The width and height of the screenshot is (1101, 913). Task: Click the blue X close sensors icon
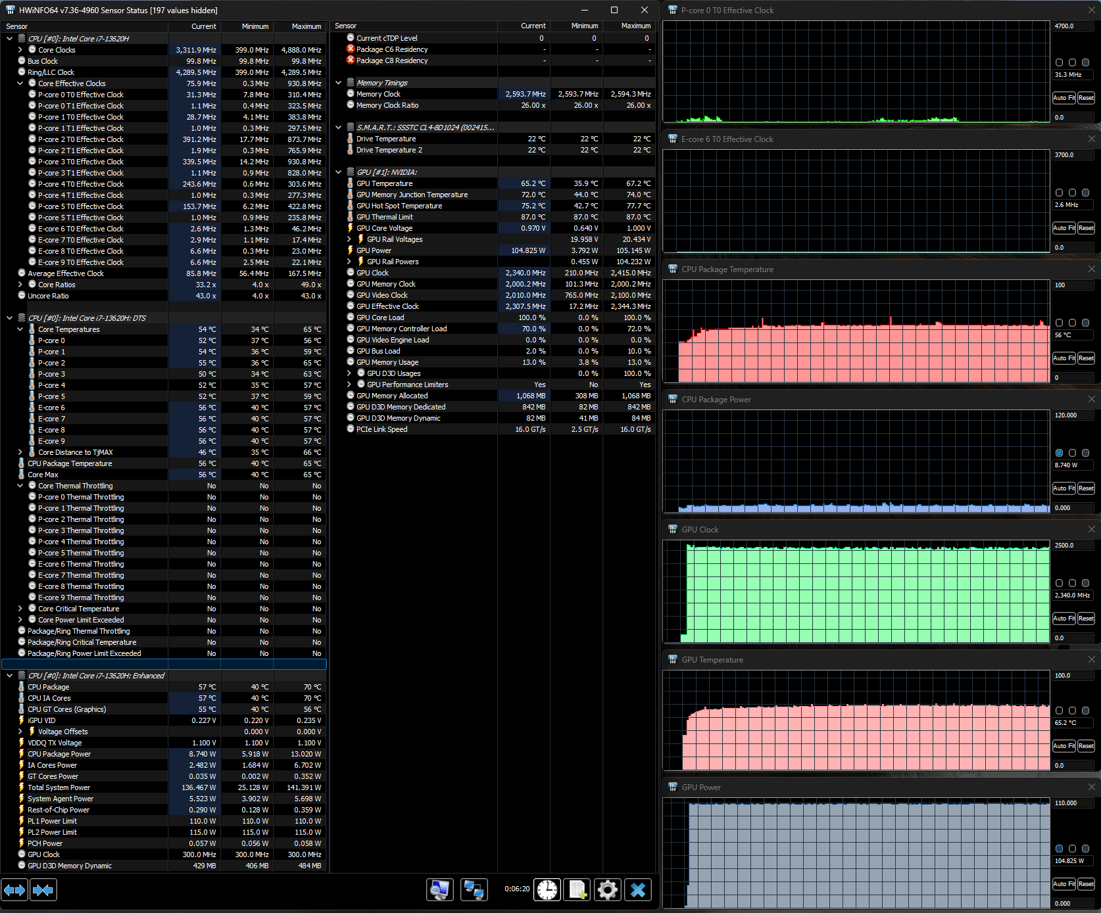click(x=637, y=890)
